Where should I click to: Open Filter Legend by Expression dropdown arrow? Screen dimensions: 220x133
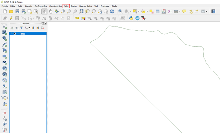click(x=29, y=28)
